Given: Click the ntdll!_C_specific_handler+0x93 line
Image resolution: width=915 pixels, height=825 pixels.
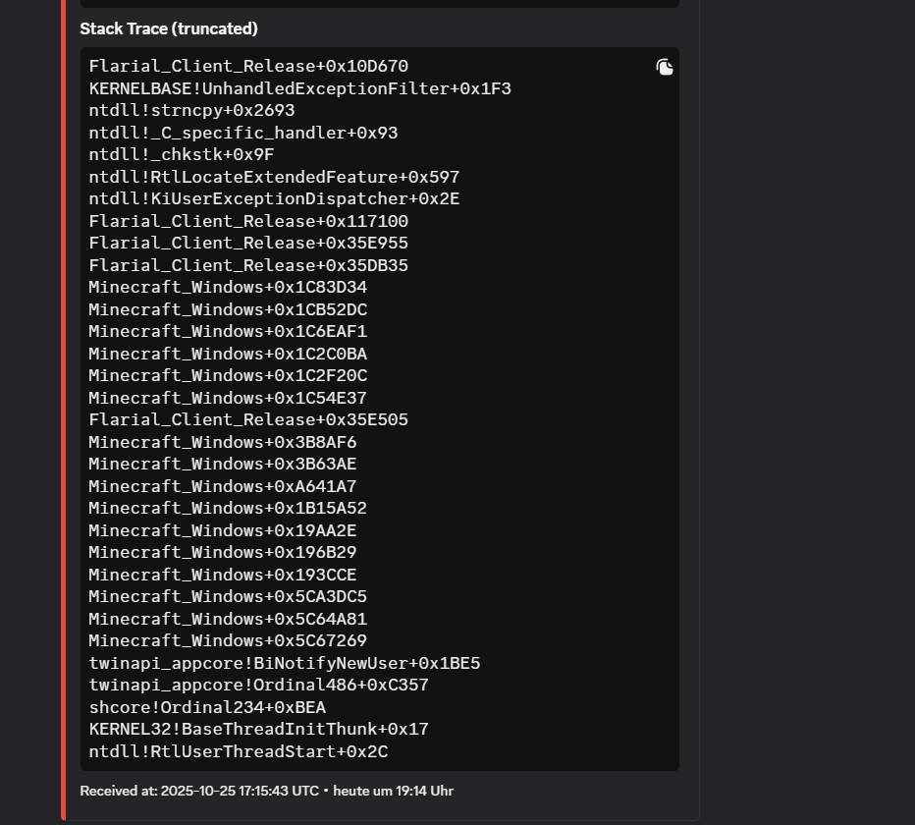Looking at the screenshot, I should [243, 133].
